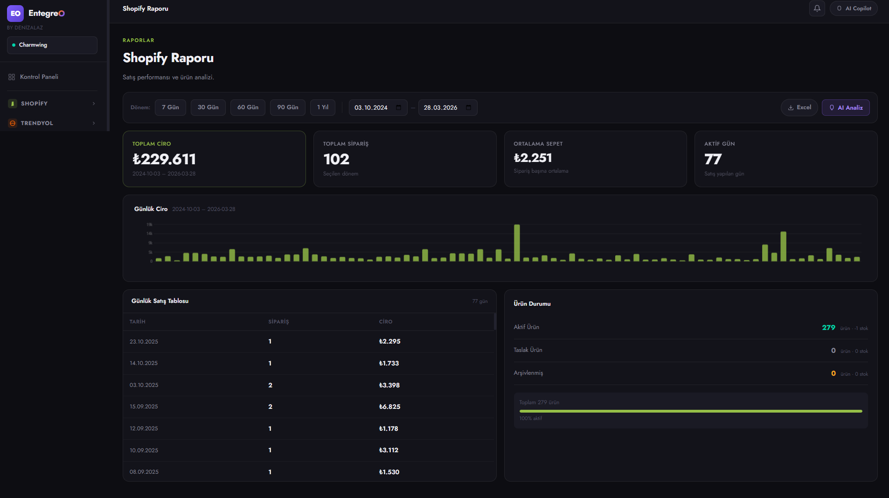Open the AI Copilot assistant
889x498 pixels.
853,8
